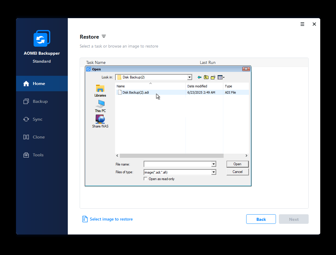Open the Sync section
The width and height of the screenshot is (336, 255).
tap(34, 119)
